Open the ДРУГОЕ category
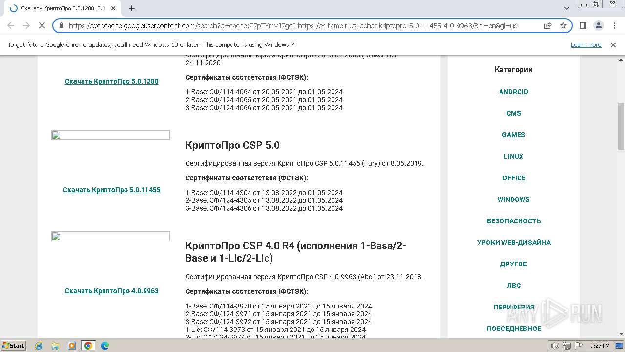This screenshot has height=352, width=625. tap(514, 264)
